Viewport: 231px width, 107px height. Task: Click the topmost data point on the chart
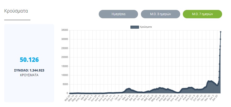click(221, 32)
